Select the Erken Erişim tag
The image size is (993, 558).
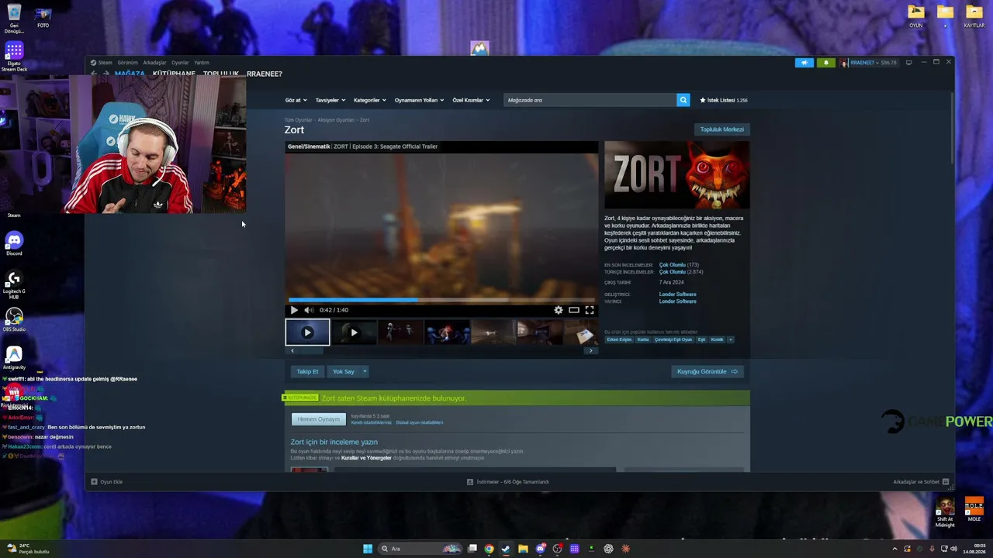coord(619,339)
